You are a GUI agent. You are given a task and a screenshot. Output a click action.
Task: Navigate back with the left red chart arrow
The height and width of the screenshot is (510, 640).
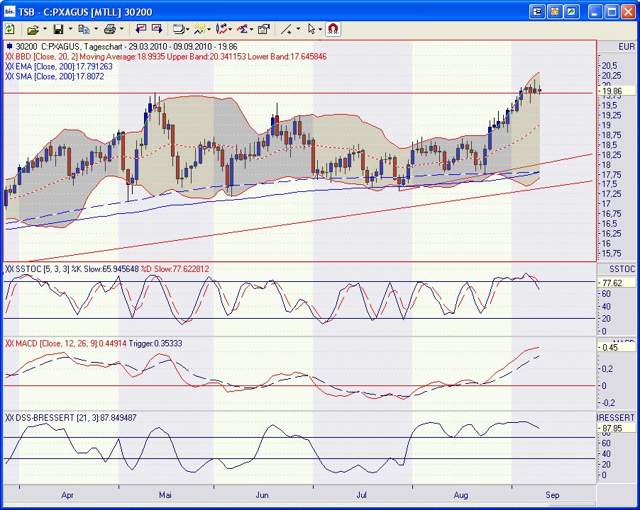point(140,29)
